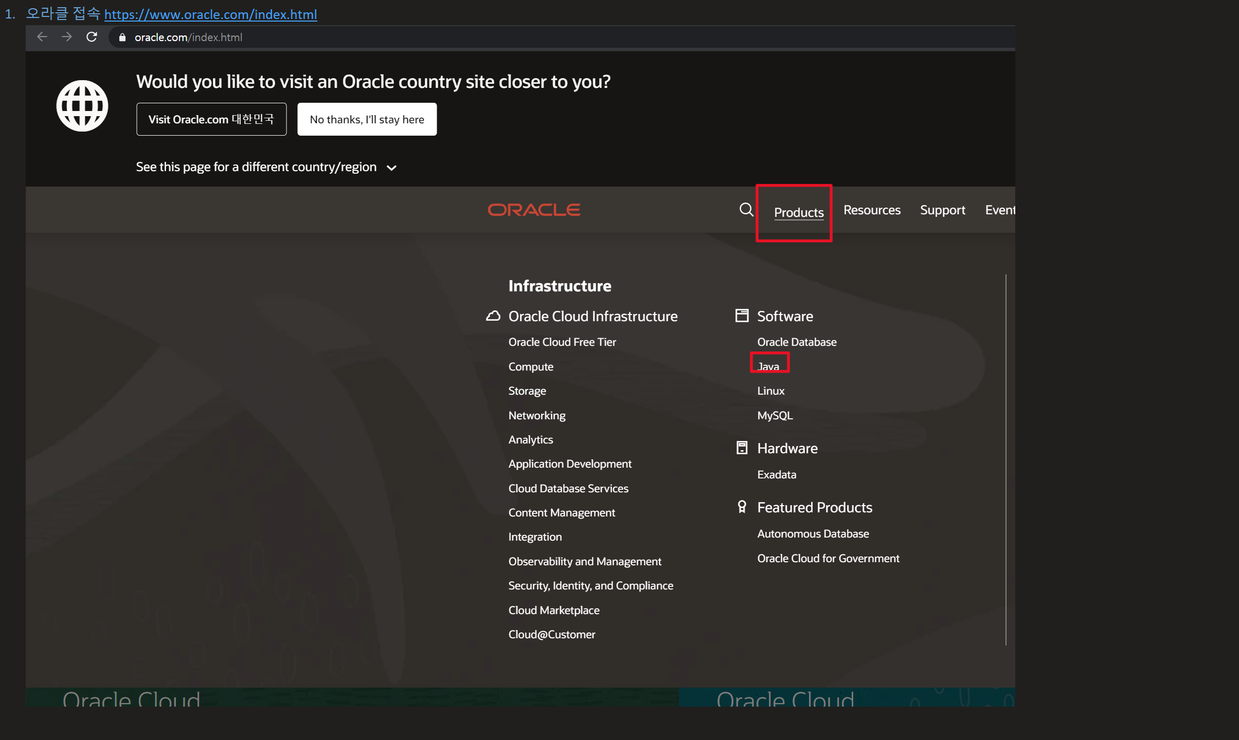The height and width of the screenshot is (740, 1239).
Task: Expand different country/region chevron
Action: click(x=391, y=168)
